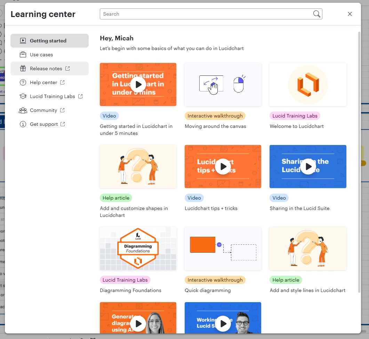This screenshot has width=369, height=339.
Task: Click inside the Search field
Action: [211, 14]
